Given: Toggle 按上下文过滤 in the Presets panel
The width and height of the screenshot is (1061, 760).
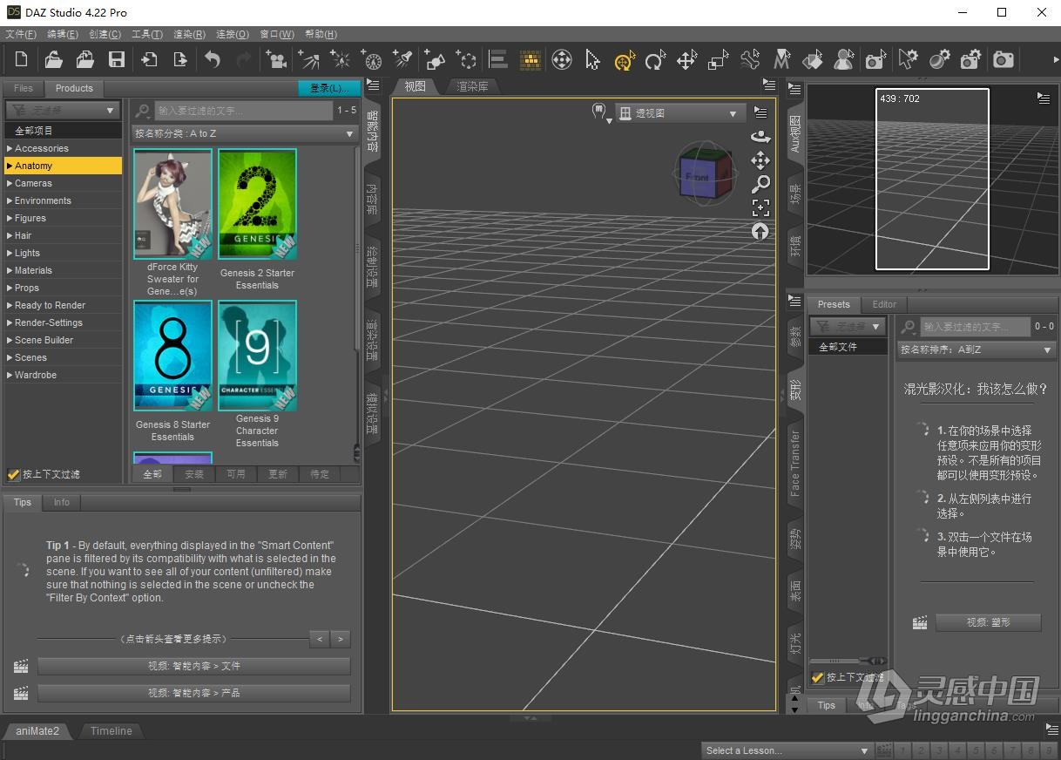Looking at the screenshot, I should click(x=817, y=678).
